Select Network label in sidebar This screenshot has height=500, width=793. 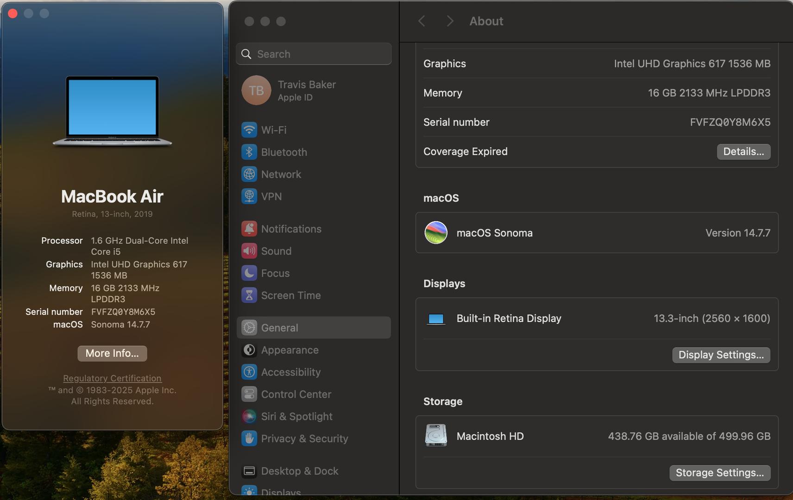(x=281, y=175)
